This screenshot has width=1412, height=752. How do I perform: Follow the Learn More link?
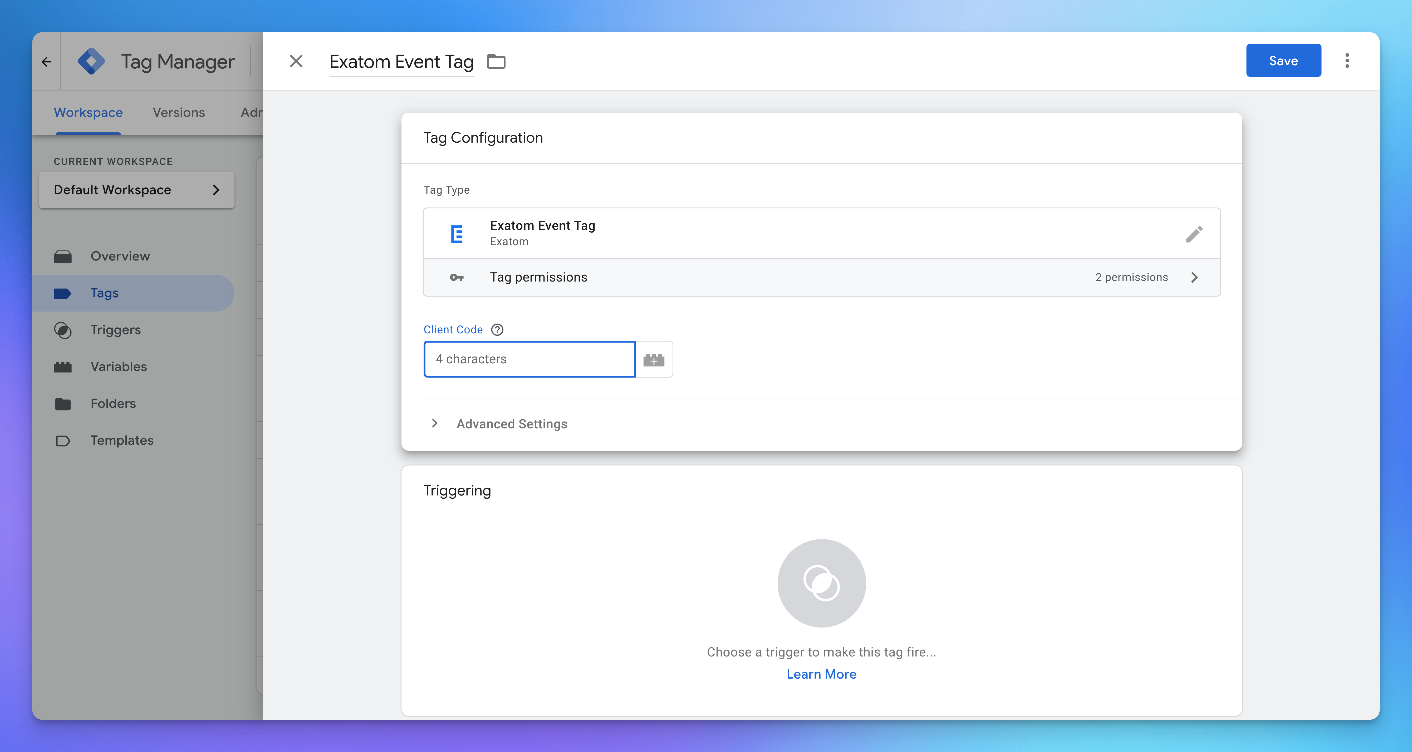[821, 674]
